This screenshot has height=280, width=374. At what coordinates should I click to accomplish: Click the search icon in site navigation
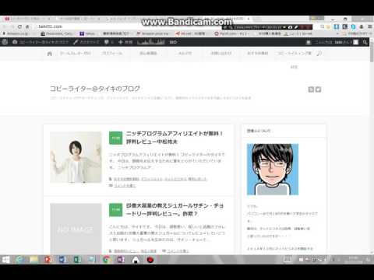319,54
